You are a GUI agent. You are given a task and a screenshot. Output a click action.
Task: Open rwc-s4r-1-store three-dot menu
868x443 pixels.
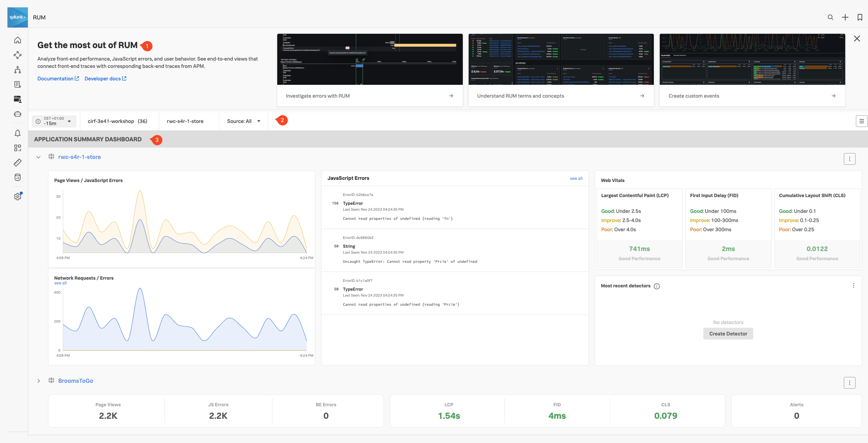pyautogui.click(x=850, y=159)
